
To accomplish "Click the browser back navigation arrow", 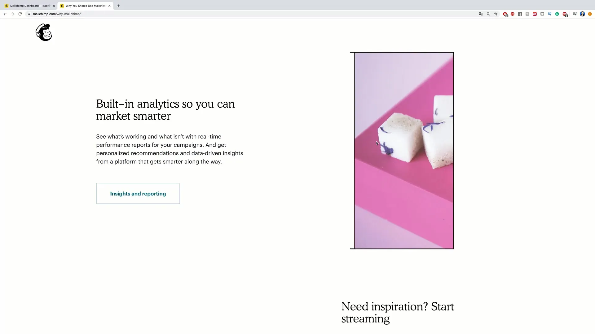I will click(5, 14).
